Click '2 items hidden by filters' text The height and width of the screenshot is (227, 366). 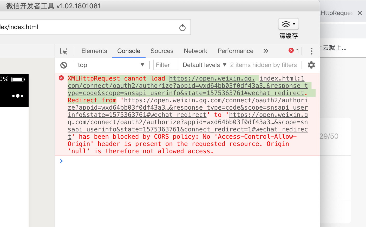(263, 65)
